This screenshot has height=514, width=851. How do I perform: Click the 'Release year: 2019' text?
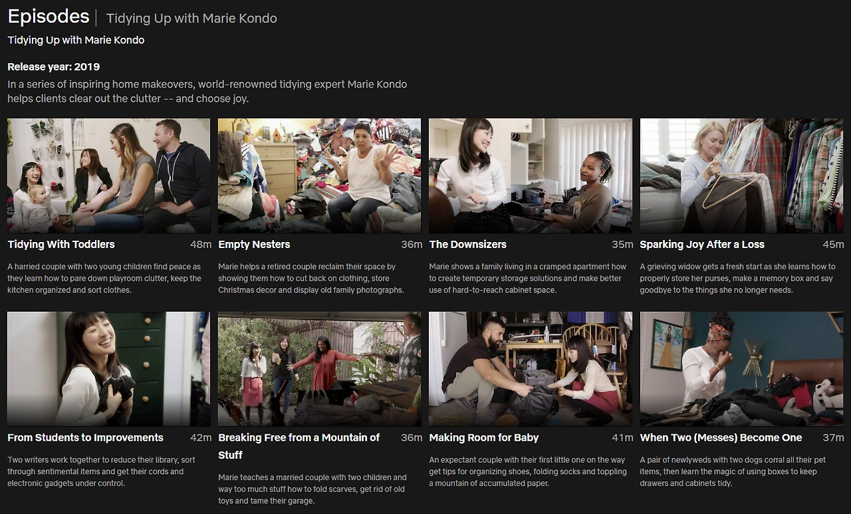pos(54,66)
